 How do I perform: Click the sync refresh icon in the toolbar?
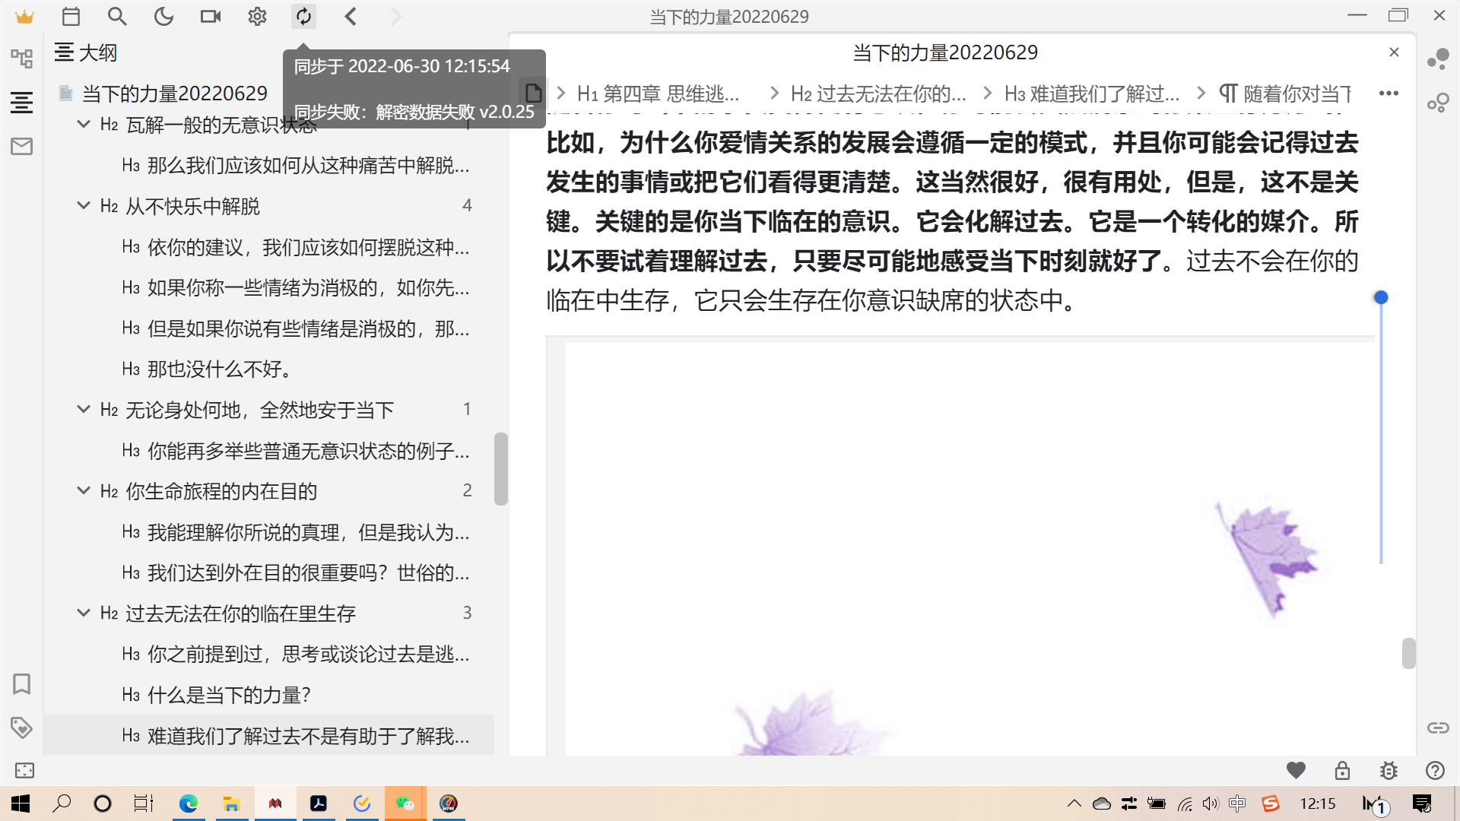[303, 16]
